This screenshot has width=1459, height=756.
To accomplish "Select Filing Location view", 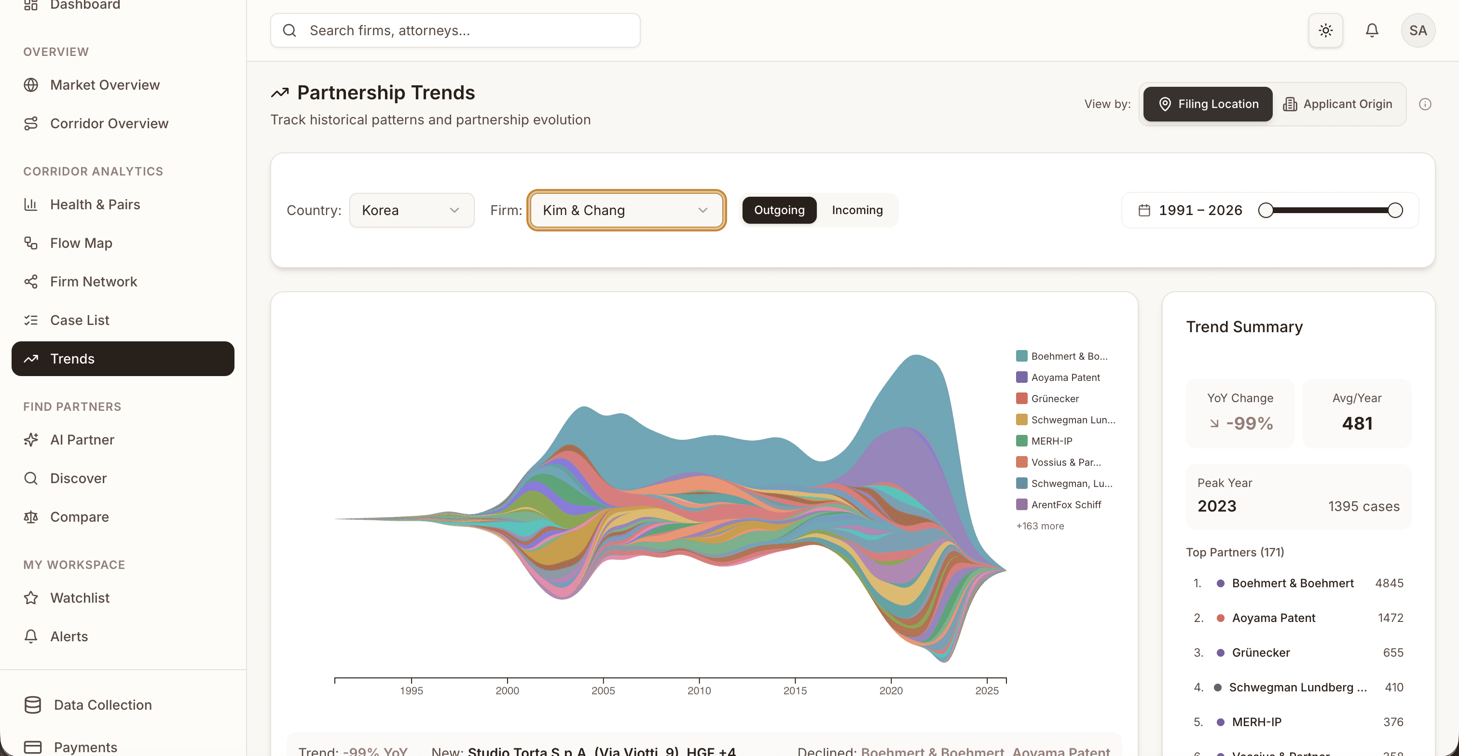I will tap(1208, 104).
